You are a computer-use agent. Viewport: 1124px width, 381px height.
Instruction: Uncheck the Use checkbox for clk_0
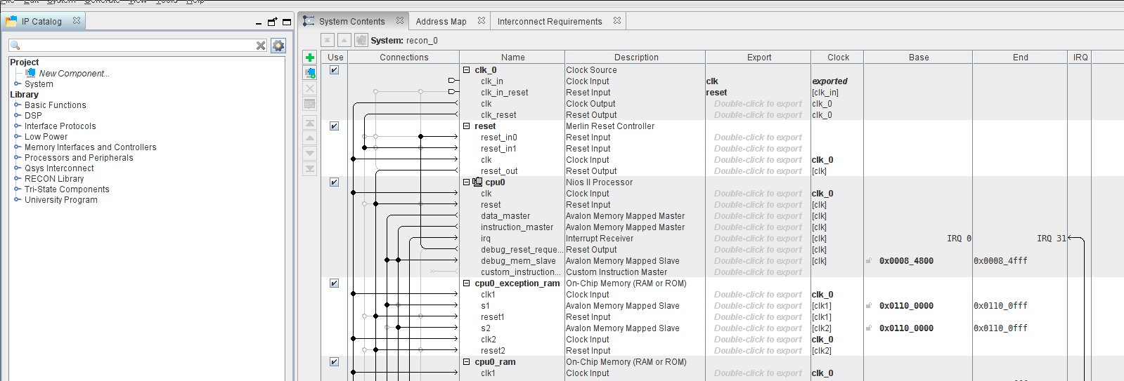click(x=335, y=70)
